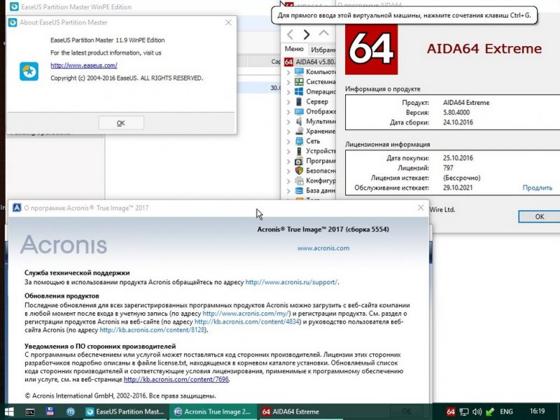Open the Windows Start menu
Screen dimensions: 560x420
9,412
